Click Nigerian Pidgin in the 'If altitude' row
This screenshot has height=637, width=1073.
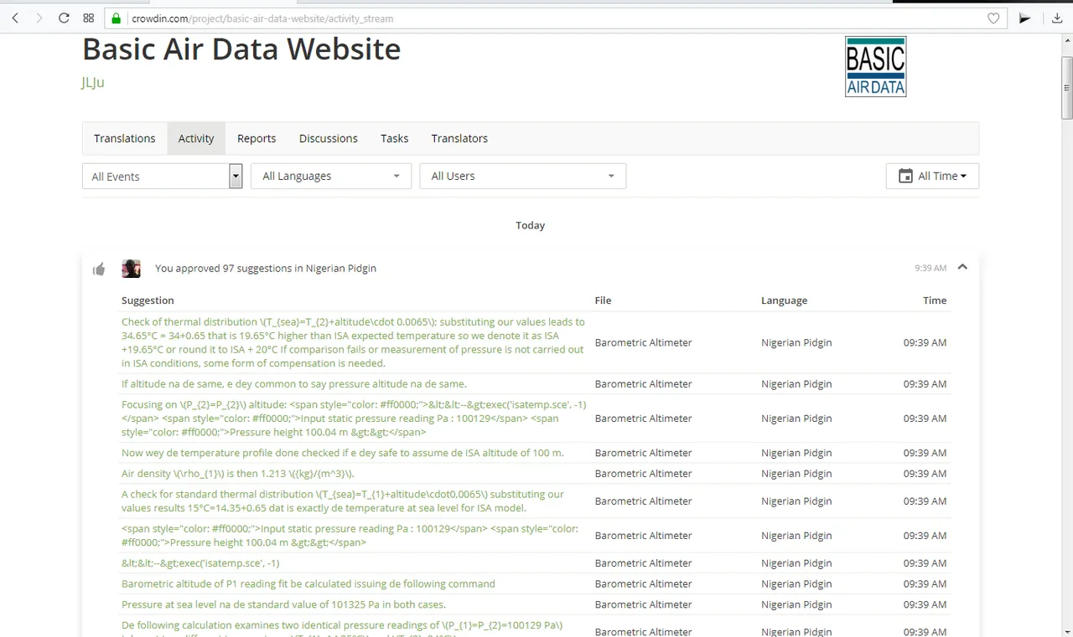796,384
